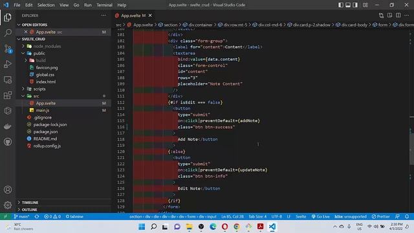Open Explorer's more actions ellipsis
Viewport: 414px width, 233px height.
(x=103, y=16)
